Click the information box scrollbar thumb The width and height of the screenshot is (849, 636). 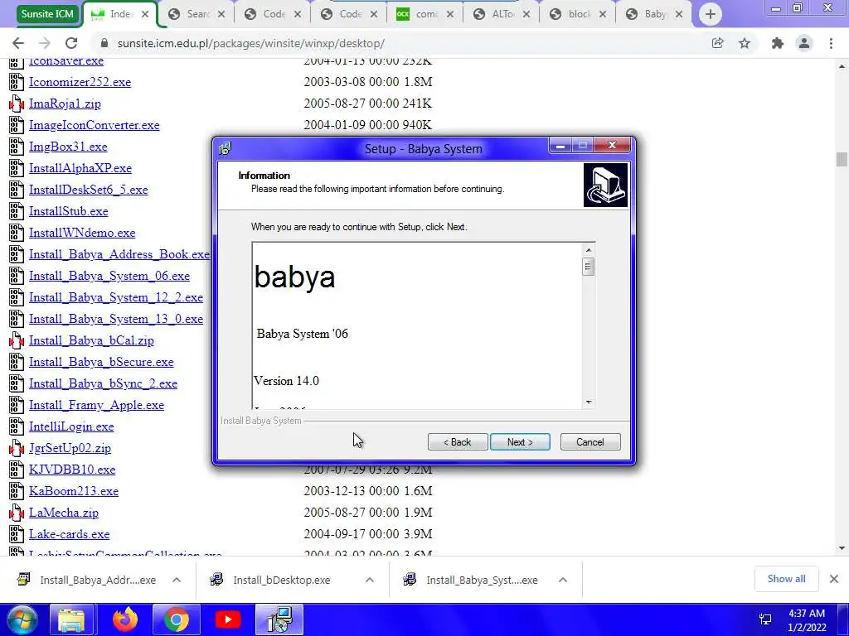(588, 267)
